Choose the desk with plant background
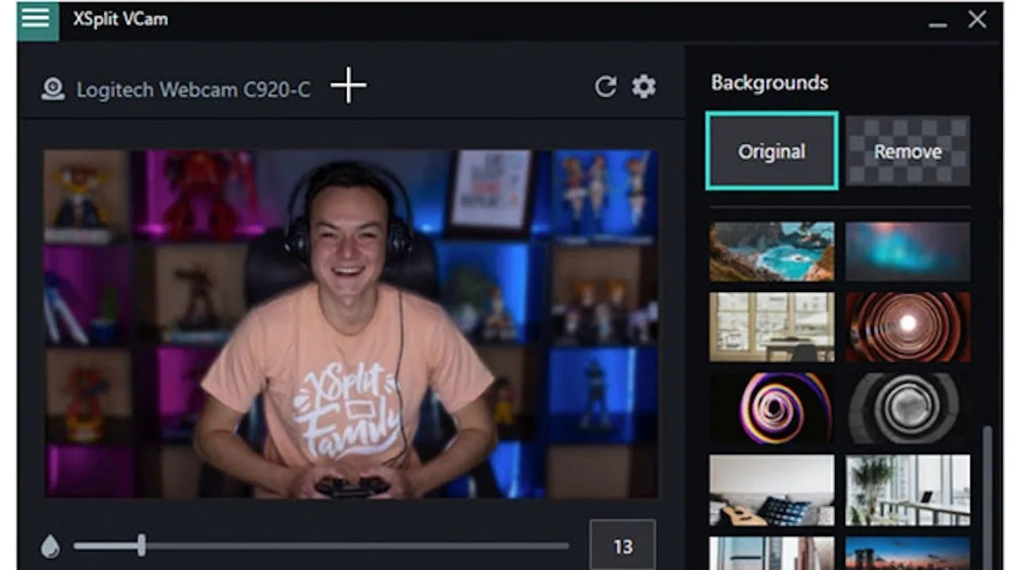Screen dimensions: 1013x570 click(907, 491)
